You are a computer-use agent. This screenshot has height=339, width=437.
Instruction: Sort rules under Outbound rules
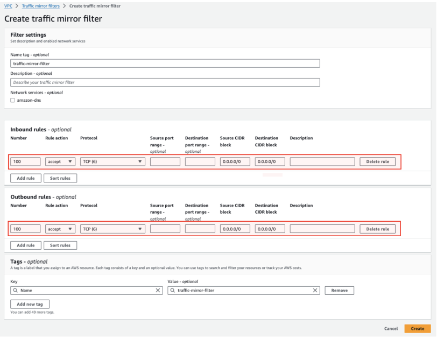pyautogui.click(x=60, y=245)
